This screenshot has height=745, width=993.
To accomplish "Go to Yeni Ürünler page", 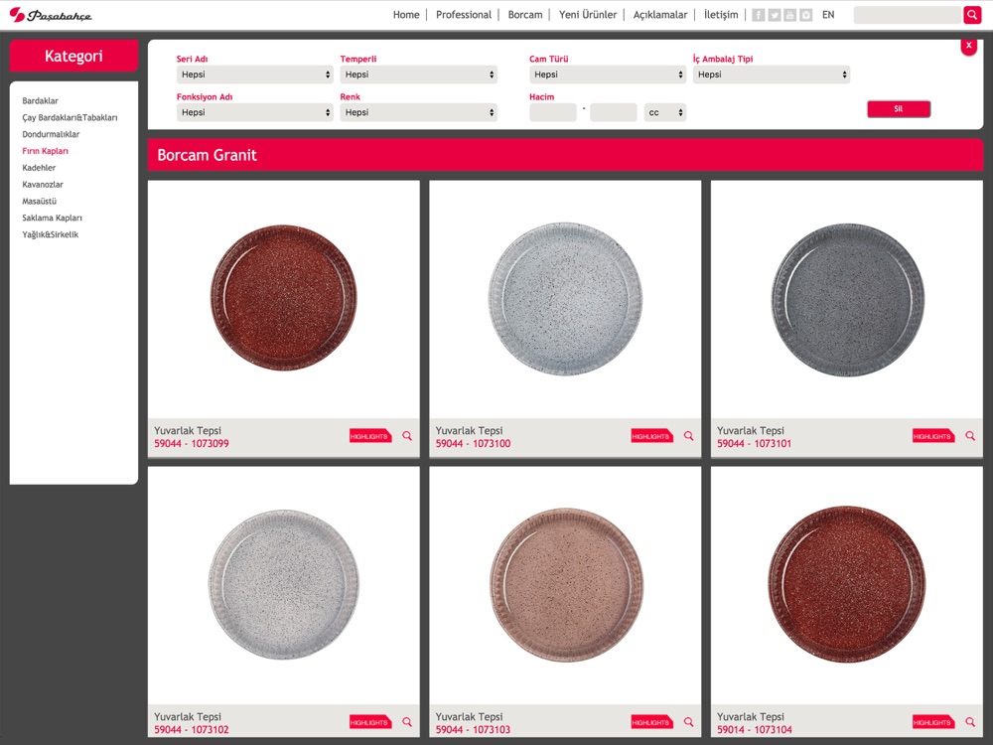I will 588,15.
